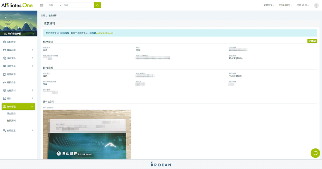322x169 pixels.
Task: Click the 最新公告 megaphone icon
Action: 4,82
